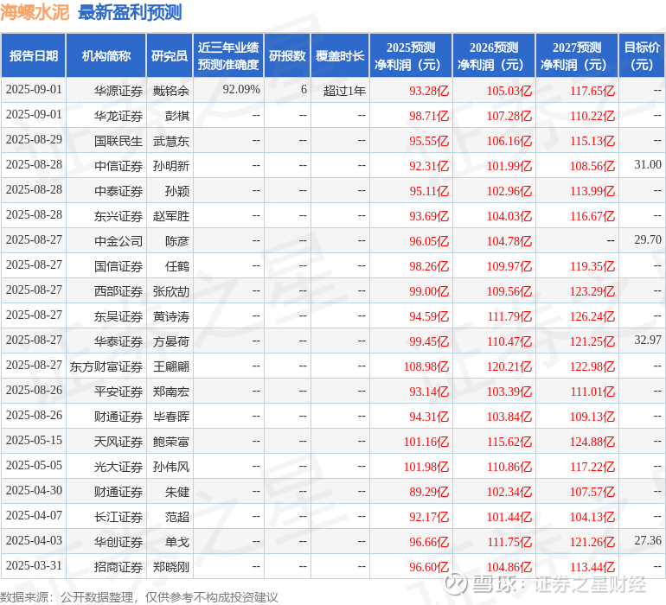Select the 目标价 column header
The width and height of the screenshot is (666, 605).
[642, 55]
